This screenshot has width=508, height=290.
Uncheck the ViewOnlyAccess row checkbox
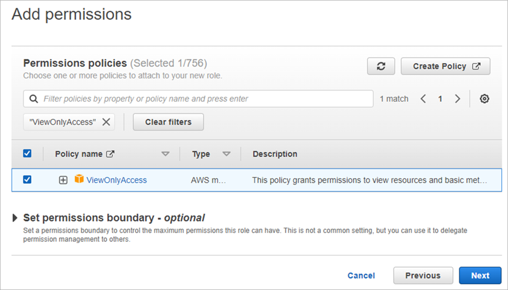click(x=27, y=179)
